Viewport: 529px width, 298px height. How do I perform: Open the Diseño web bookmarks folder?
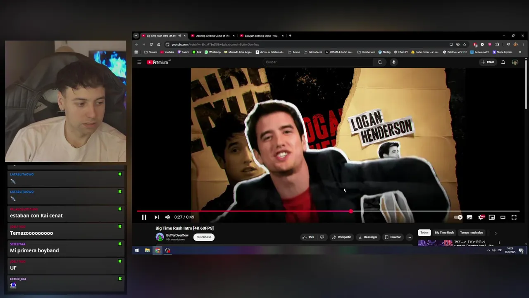pos(365,52)
